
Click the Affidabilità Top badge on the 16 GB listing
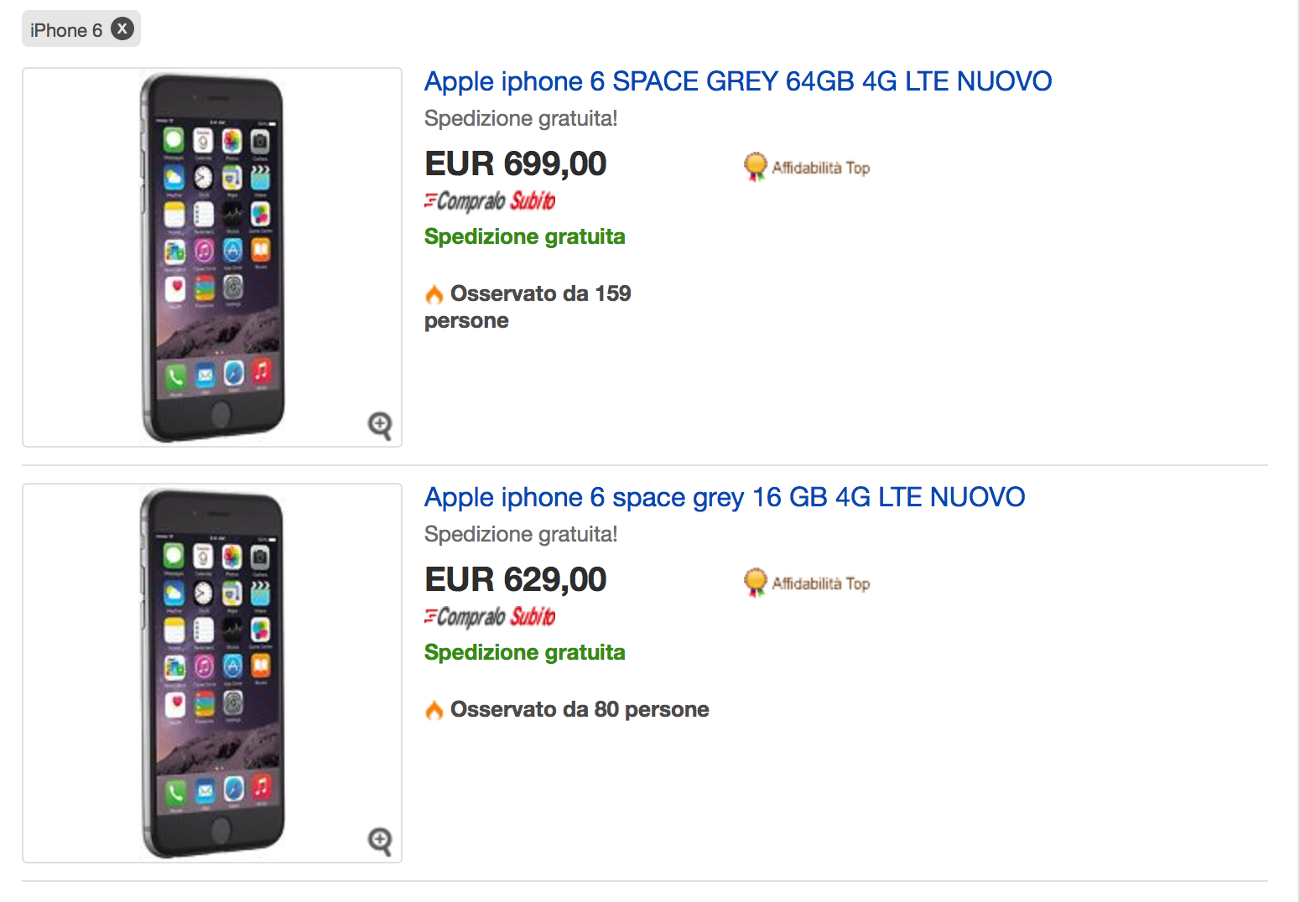pyautogui.click(x=807, y=583)
